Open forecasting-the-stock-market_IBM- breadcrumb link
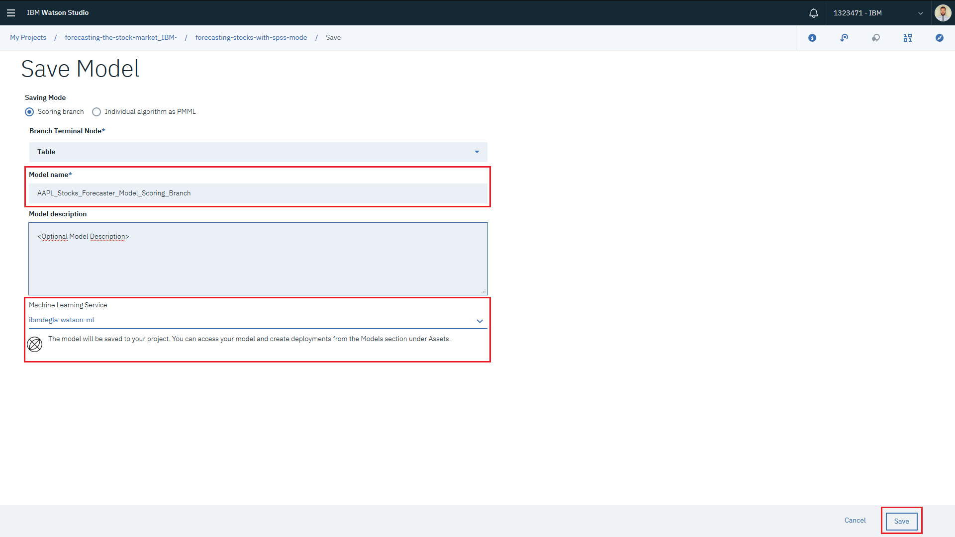Viewport: 955px width, 537px height. [x=121, y=38]
